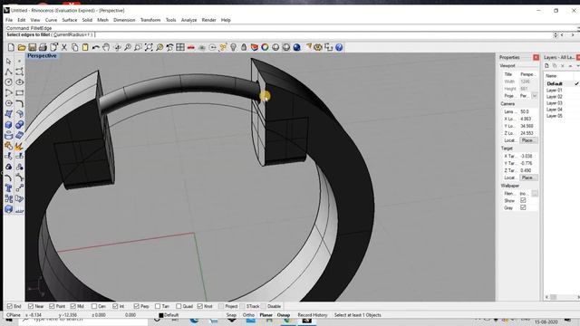
Task: Enable the Tan osnap checkbox
Action: (158, 306)
